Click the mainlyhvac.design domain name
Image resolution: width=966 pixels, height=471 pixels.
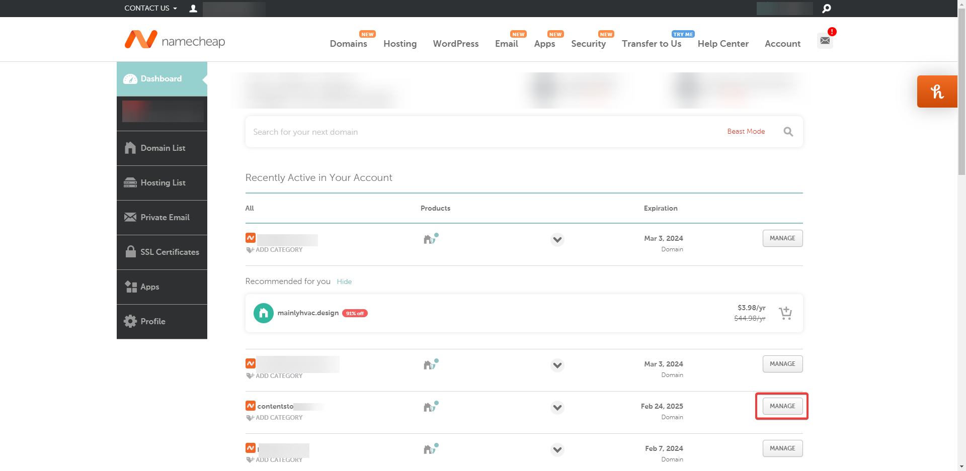tap(308, 313)
